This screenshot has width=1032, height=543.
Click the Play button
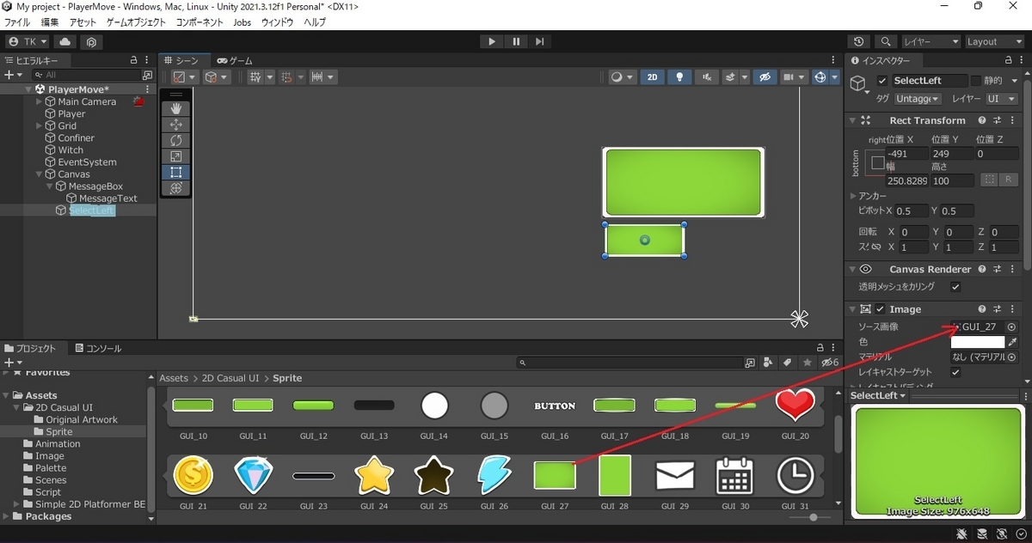[491, 41]
